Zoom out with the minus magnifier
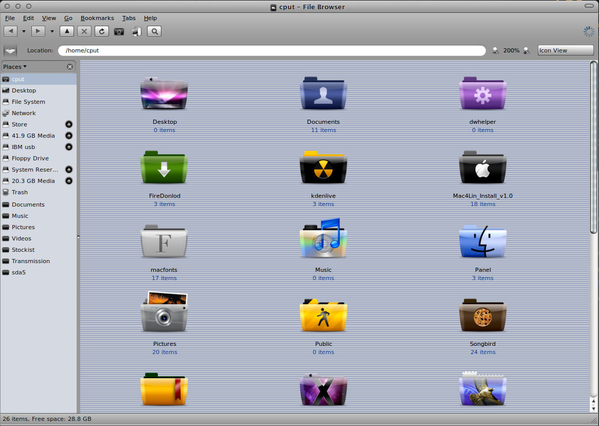 (496, 50)
